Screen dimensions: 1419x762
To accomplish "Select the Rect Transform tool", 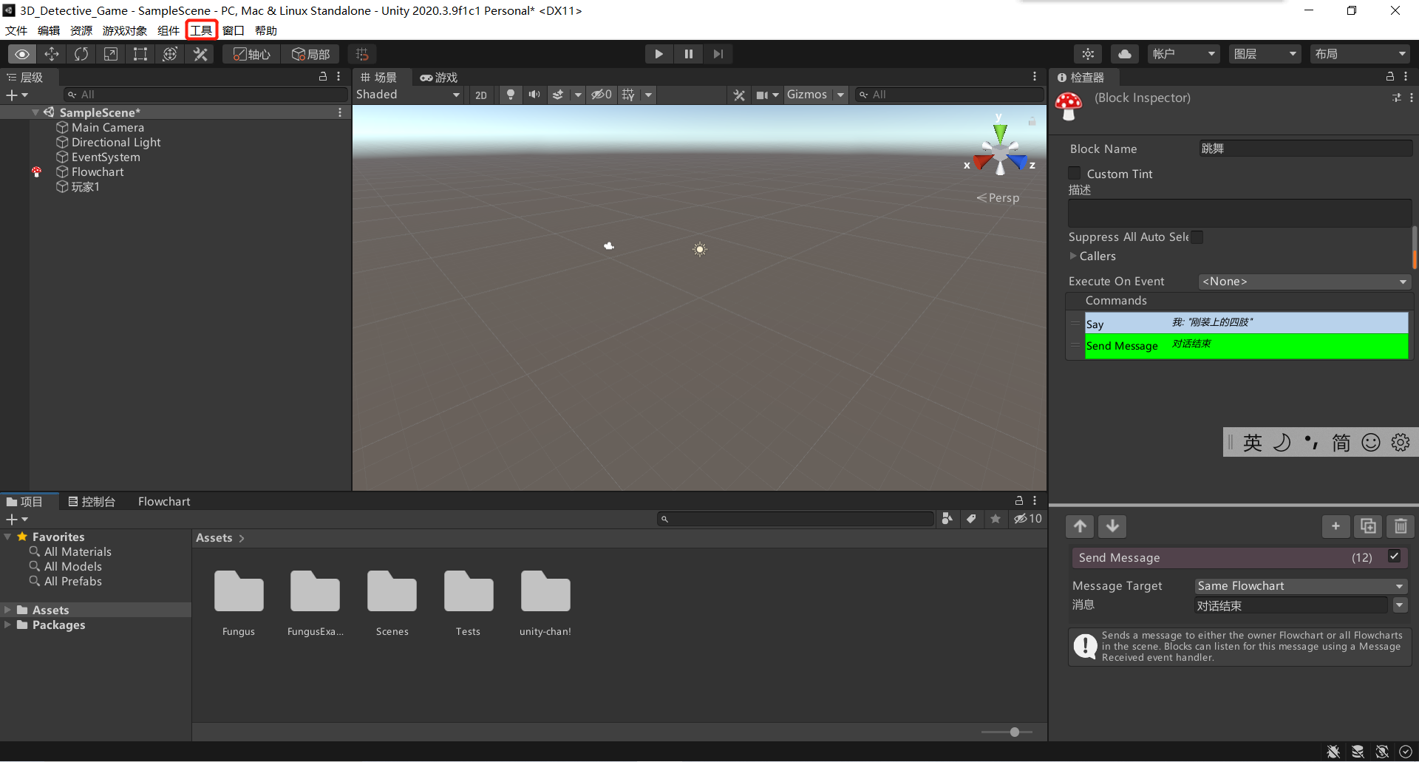I will pyautogui.click(x=140, y=53).
